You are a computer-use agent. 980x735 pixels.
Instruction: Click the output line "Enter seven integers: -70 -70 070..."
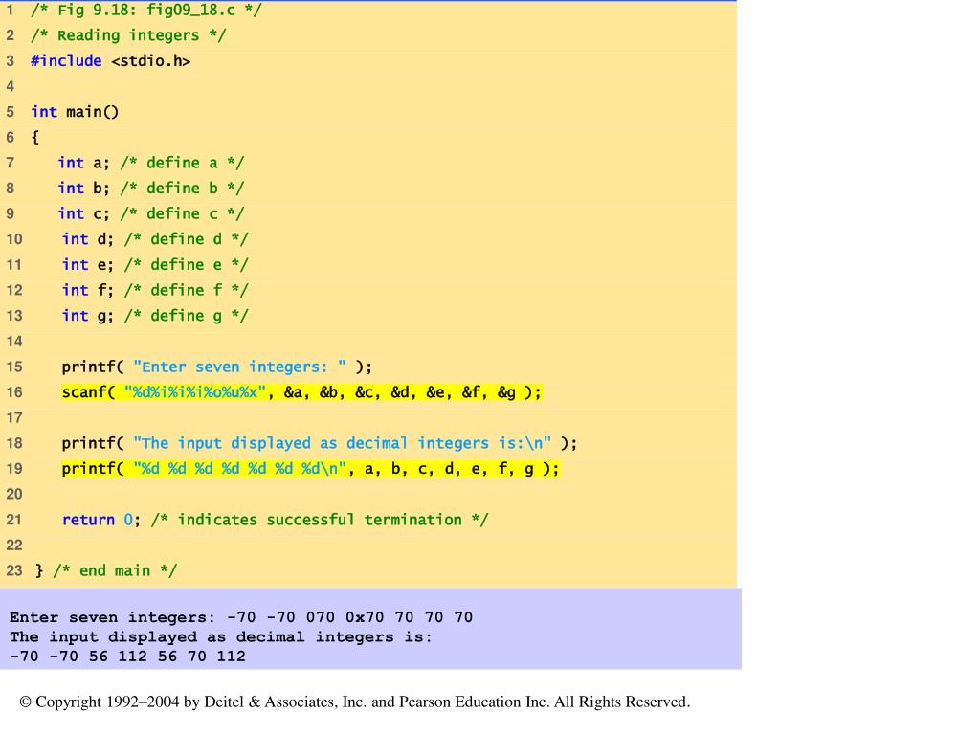(x=241, y=618)
